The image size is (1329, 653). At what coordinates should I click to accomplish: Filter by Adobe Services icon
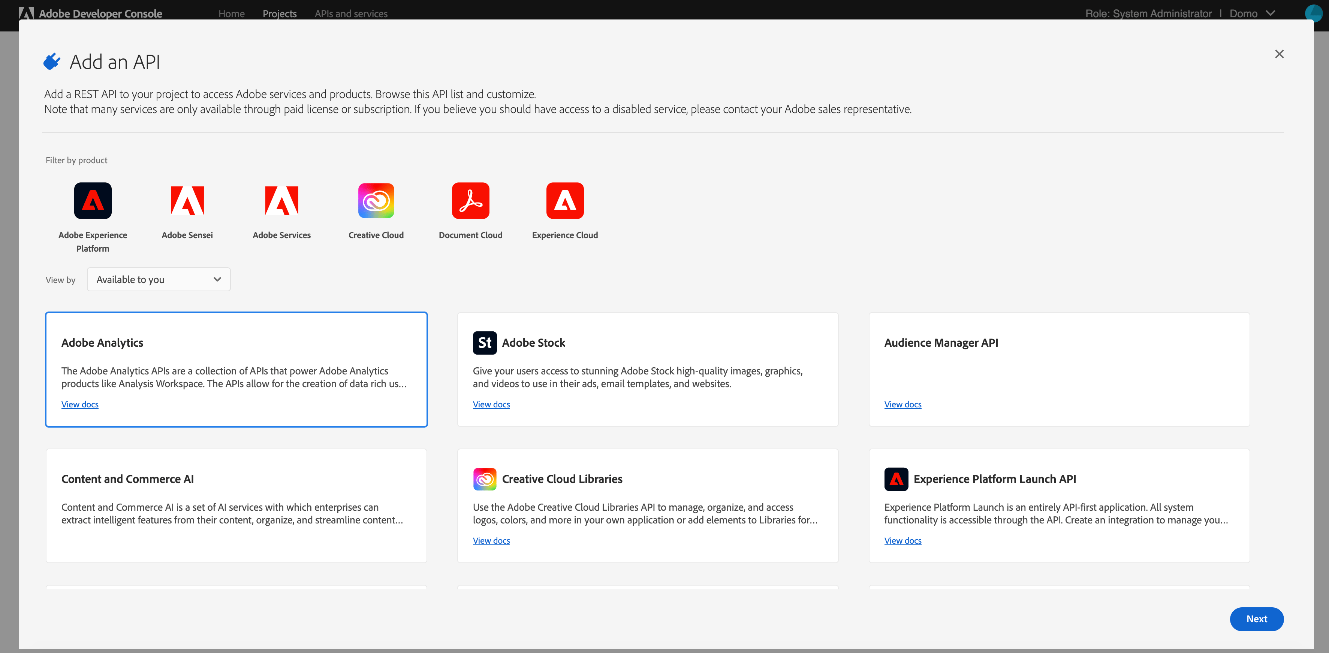pyautogui.click(x=282, y=200)
